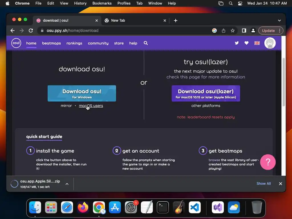This screenshot has width=292, height=219.
Task: Click the page vertical scrollbar
Action: 283,82
